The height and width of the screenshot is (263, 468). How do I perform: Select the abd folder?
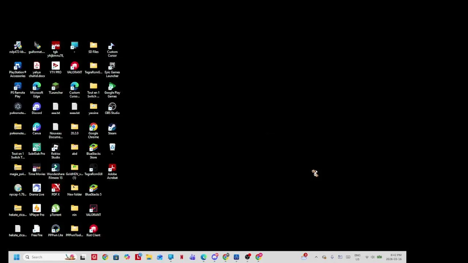(x=75, y=149)
